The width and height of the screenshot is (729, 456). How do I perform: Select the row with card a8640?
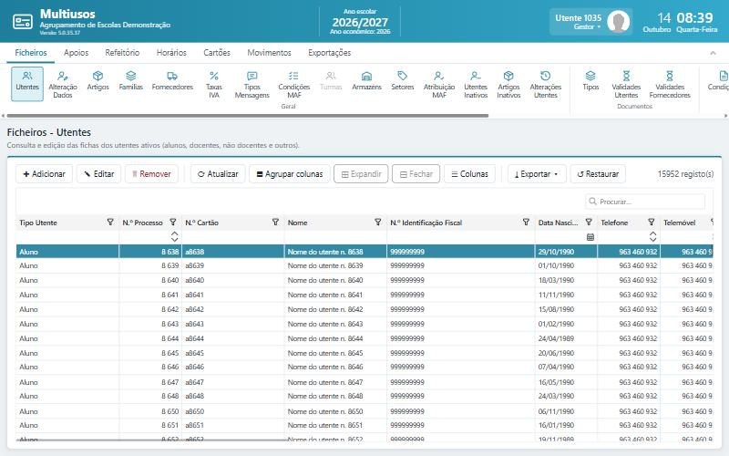point(364,280)
